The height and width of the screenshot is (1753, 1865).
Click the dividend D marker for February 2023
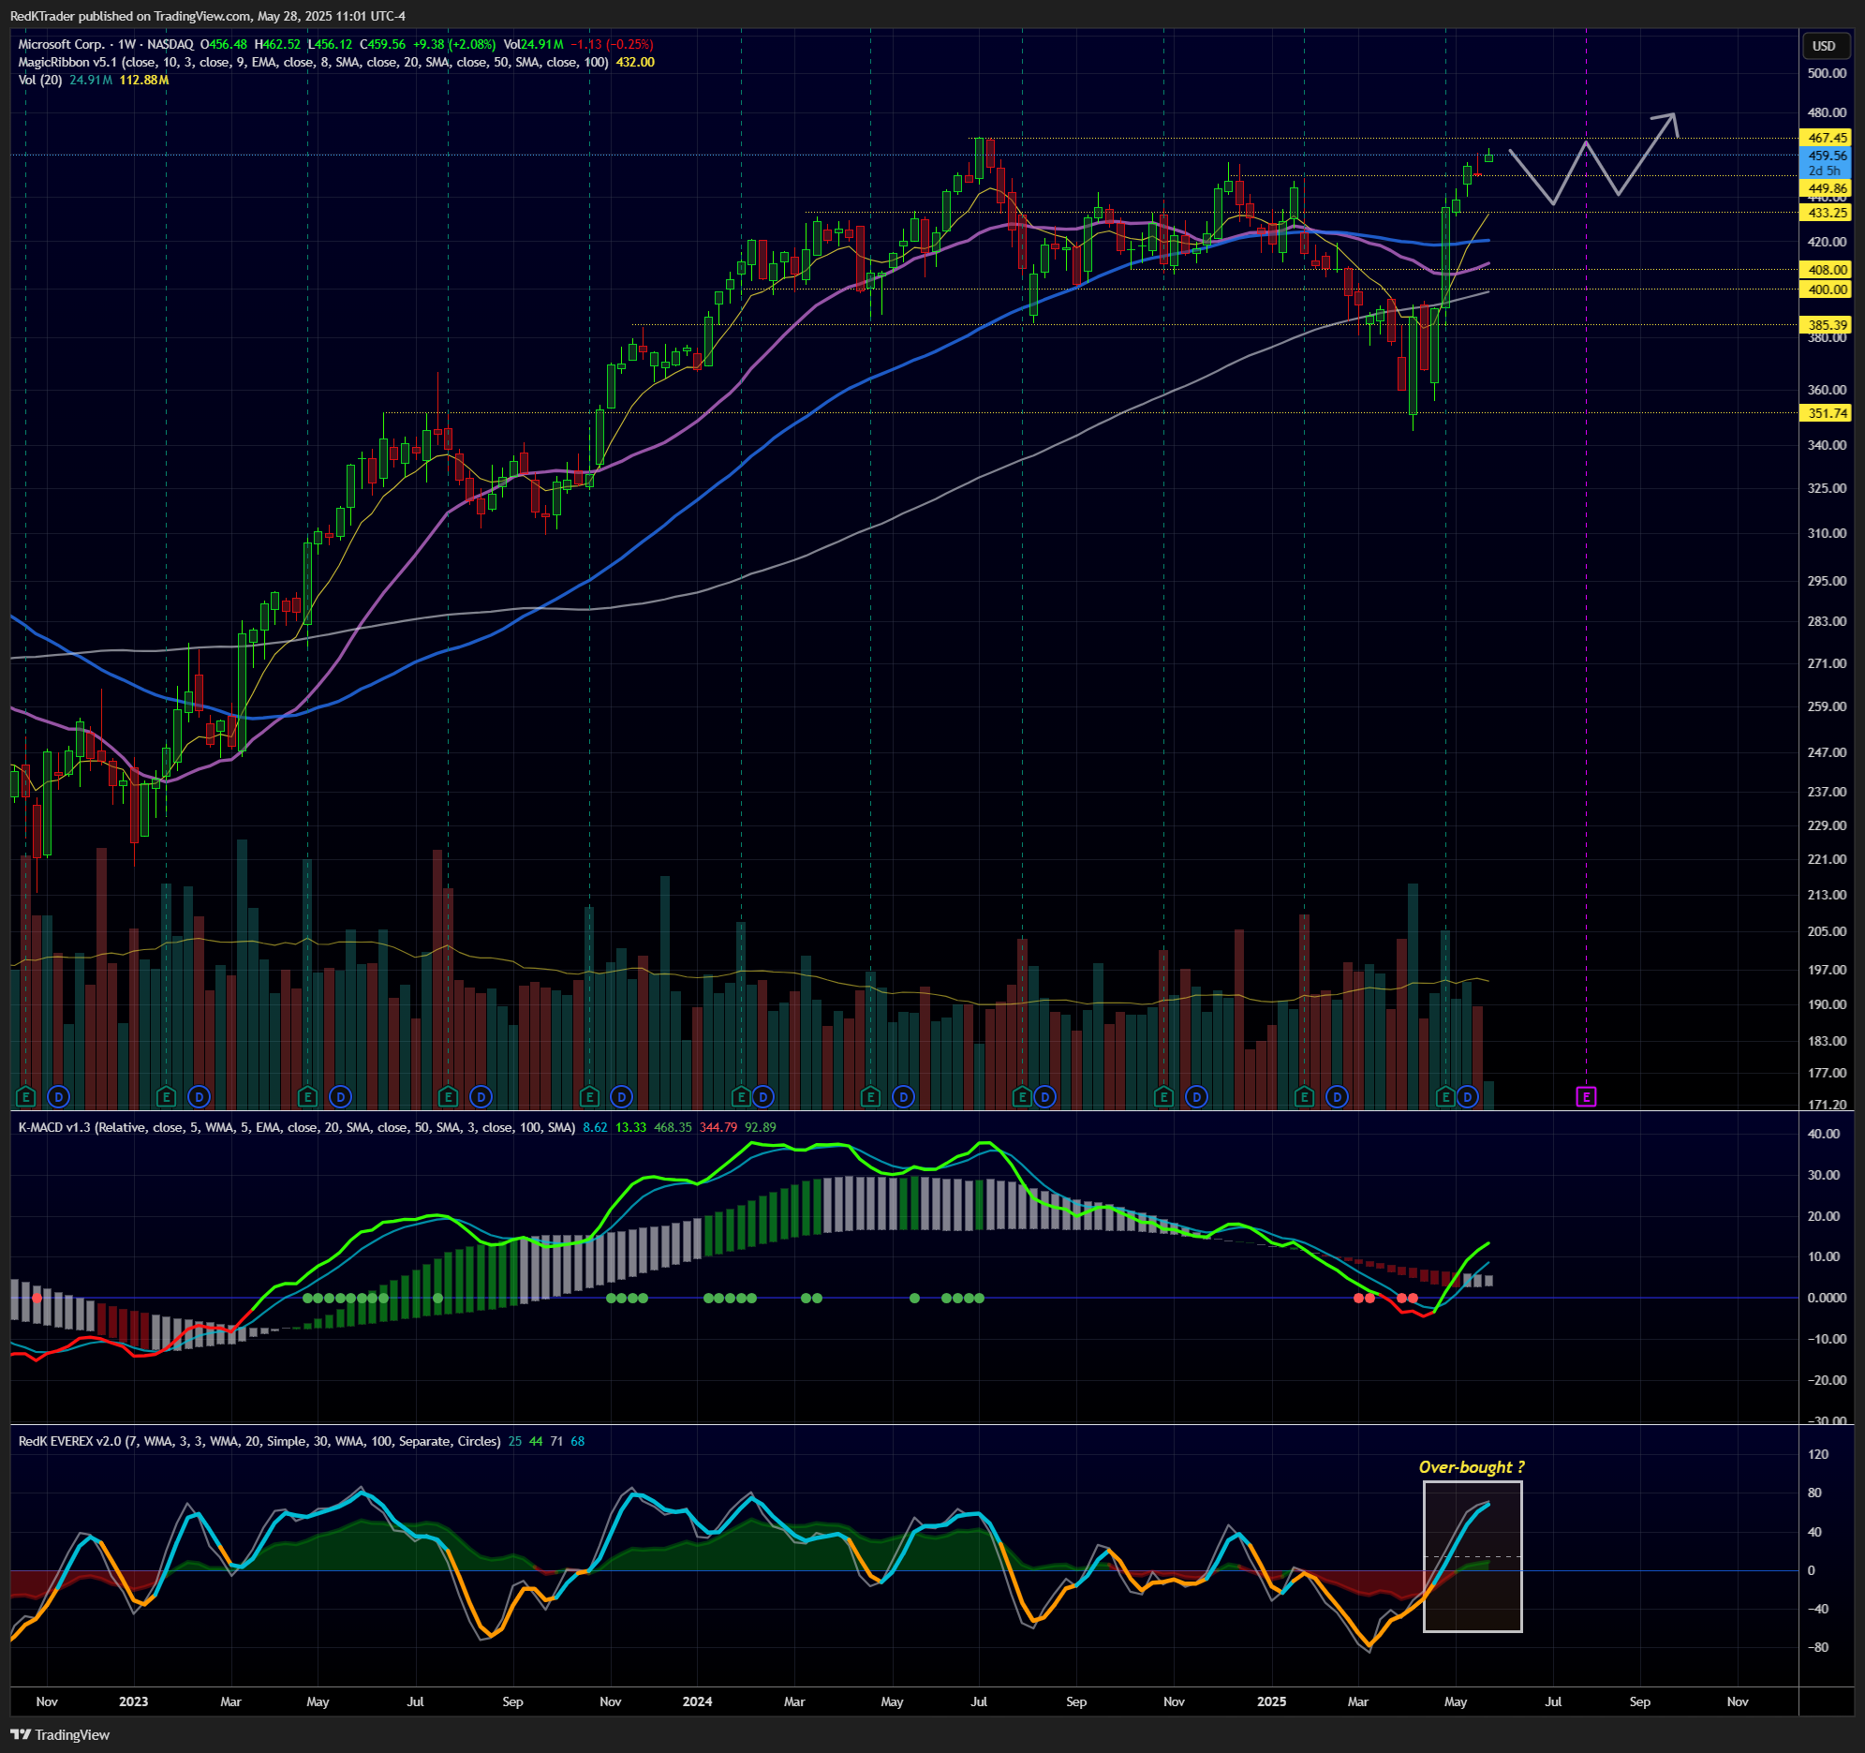[x=199, y=1096]
